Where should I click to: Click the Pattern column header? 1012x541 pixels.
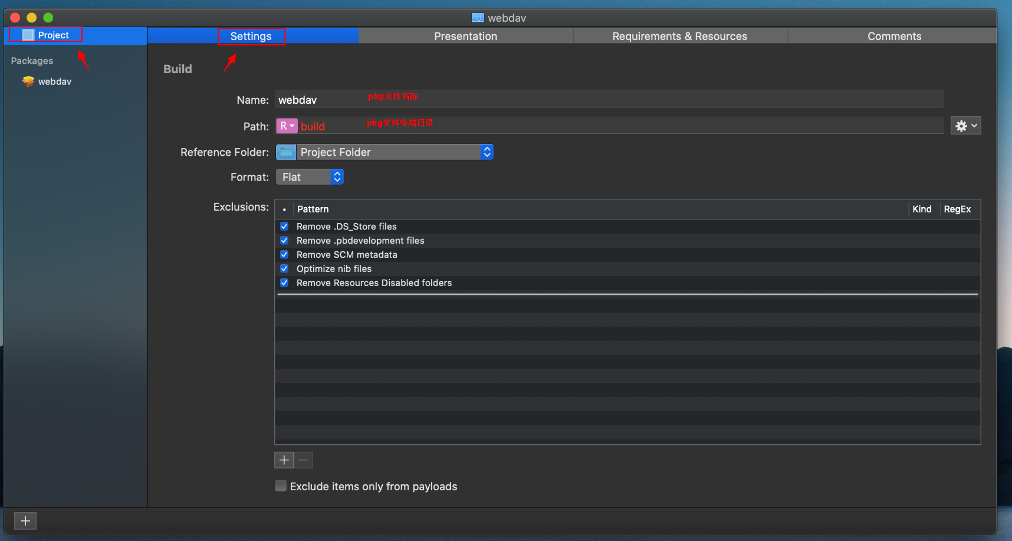[x=600, y=209]
